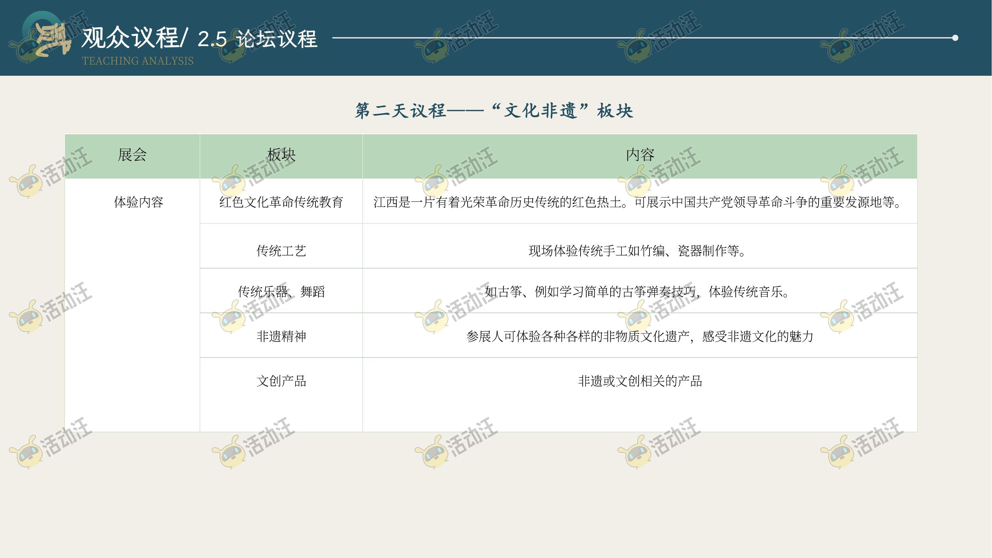Click the 参展人可体验 description cell
This screenshot has width=992, height=558.
tap(639, 336)
